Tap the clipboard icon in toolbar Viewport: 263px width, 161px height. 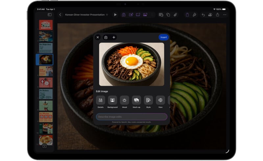click(187, 15)
